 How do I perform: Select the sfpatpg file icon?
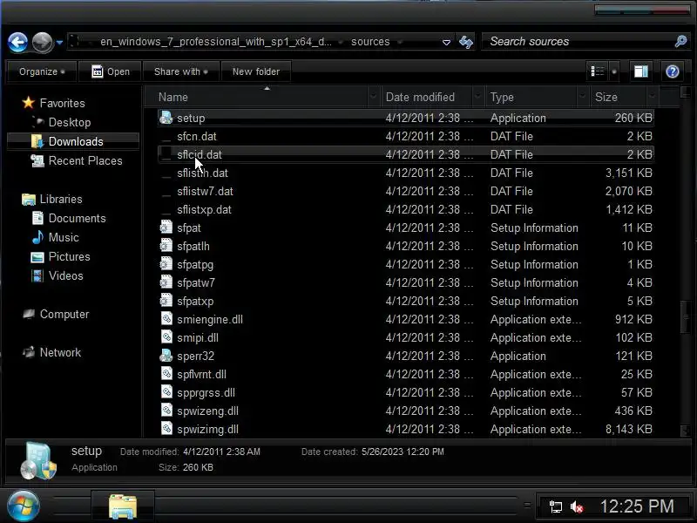pos(166,264)
